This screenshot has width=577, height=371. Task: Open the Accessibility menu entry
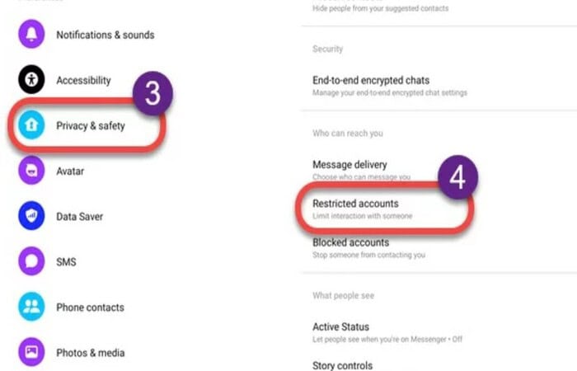(83, 80)
